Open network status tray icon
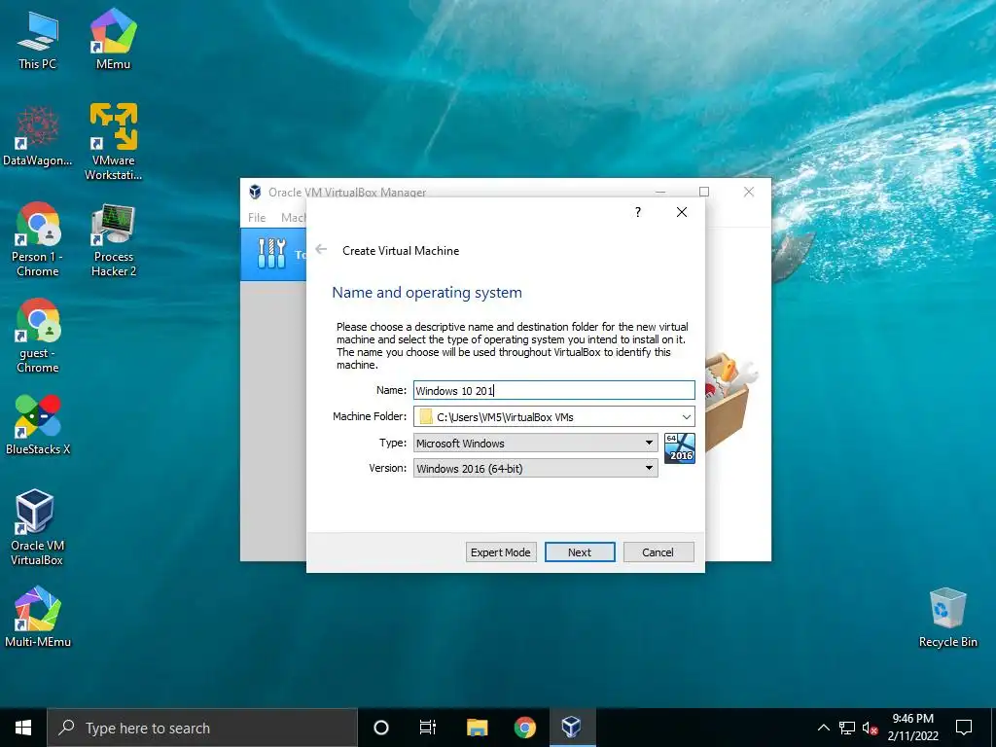Image resolution: width=996 pixels, height=747 pixels. pos(847,728)
